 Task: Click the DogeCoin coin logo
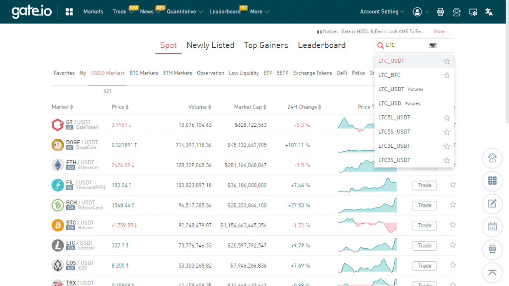(x=58, y=145)
